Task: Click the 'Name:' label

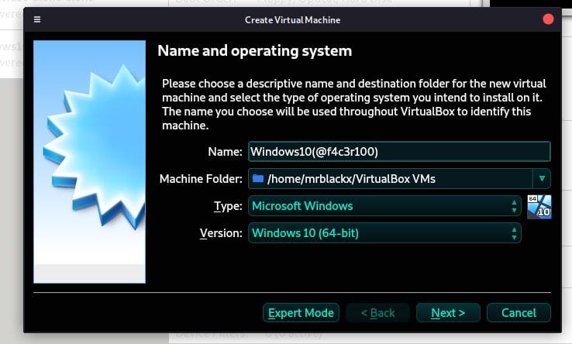Action: tap(225, 152)
